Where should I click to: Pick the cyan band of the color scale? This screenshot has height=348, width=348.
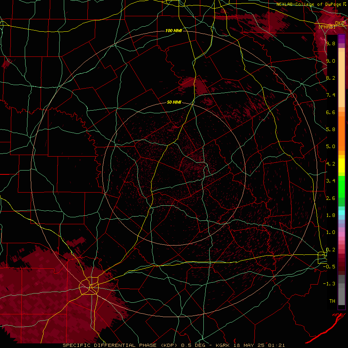[x=341, y=212]
